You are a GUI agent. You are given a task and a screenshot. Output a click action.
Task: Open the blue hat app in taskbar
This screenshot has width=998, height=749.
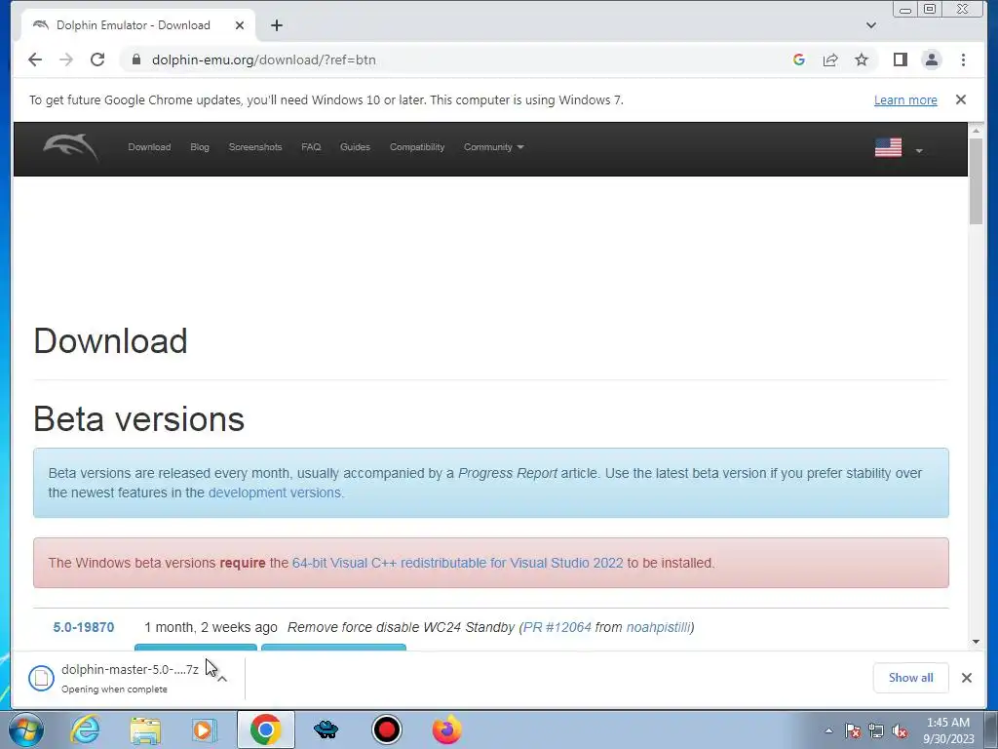326,729
